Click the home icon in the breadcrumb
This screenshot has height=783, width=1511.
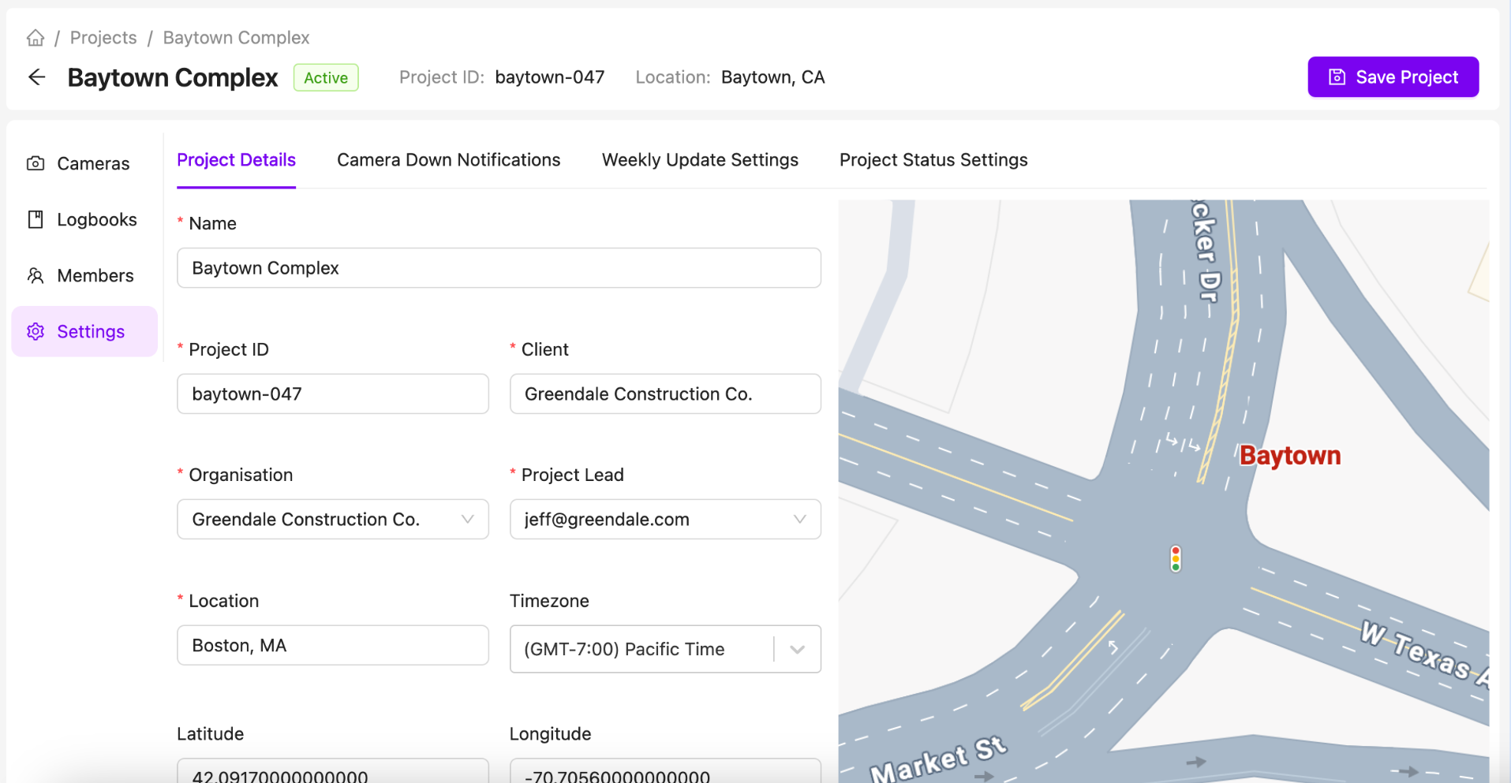point(35,37)
